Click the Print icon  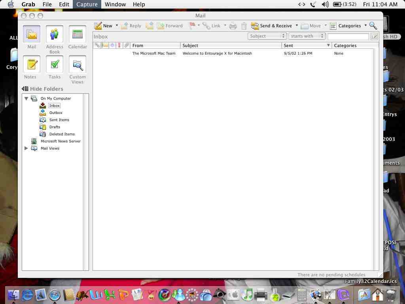pyautogui.click(x=233, y=26)
